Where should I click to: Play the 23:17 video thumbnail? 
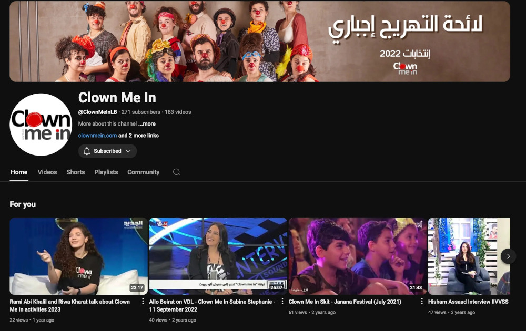pos(78,256)
